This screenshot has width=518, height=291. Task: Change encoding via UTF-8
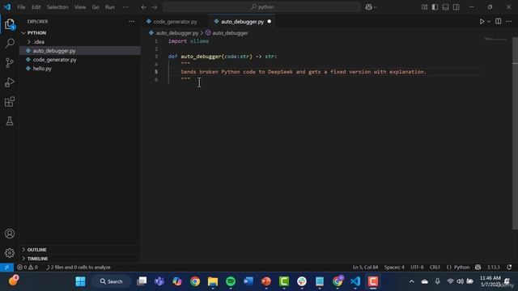(417, 268)
